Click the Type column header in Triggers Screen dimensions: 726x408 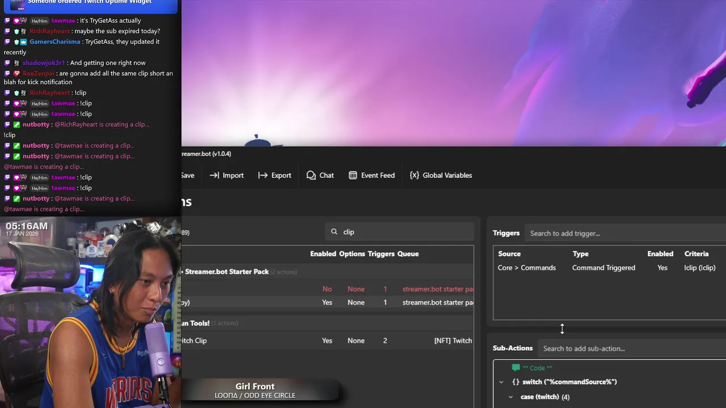click(x=580, y=254)
